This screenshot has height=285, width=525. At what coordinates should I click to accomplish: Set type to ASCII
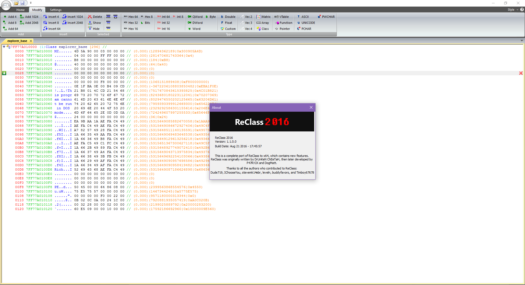(x=303, y=17)
